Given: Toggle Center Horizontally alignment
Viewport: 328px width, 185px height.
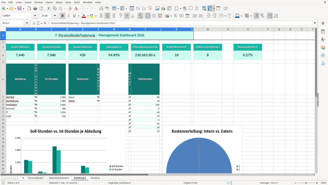Looking at the screenshot, I should coord(107,16).
